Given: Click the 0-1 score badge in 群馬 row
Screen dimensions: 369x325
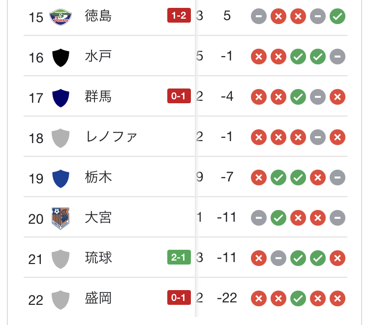Looking at the screenshot, I should (x=179, y=97).
